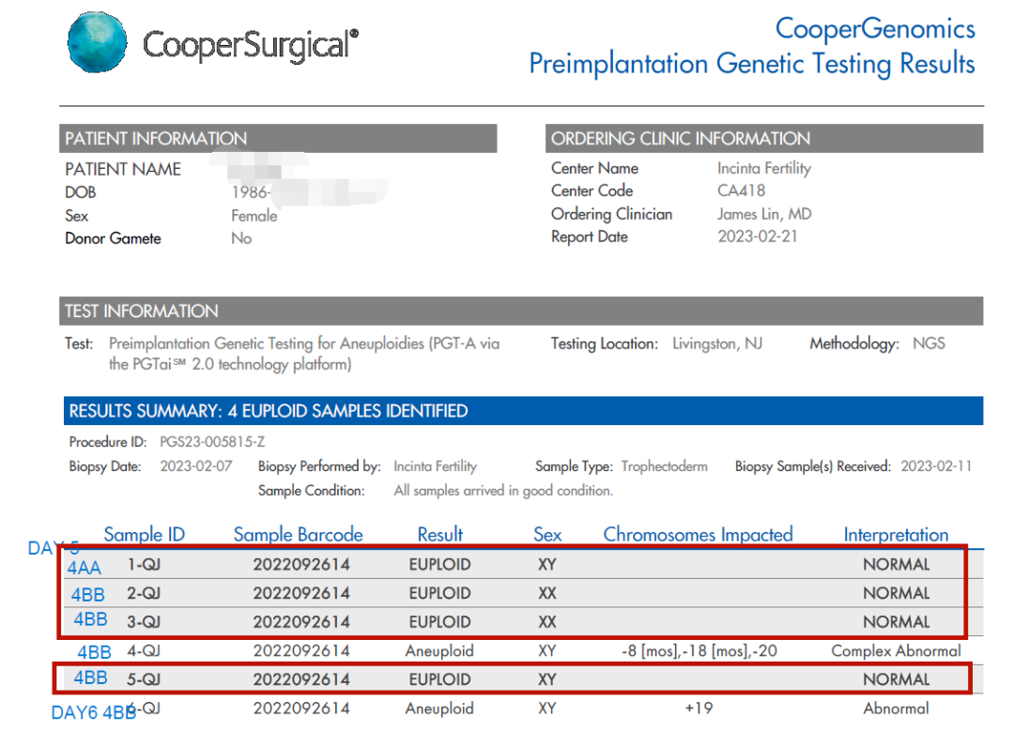Click the Complex Abnormal interpretation cell

tap(896, 650)
